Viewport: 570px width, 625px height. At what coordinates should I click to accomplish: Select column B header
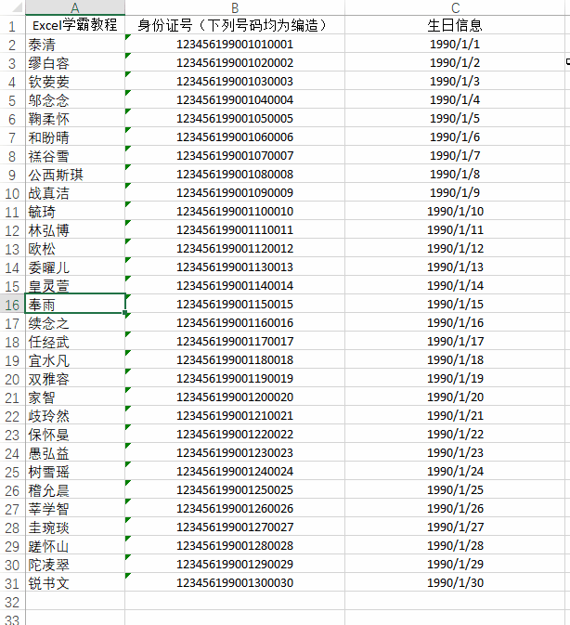pyautogui.click(x=235, y=7)
